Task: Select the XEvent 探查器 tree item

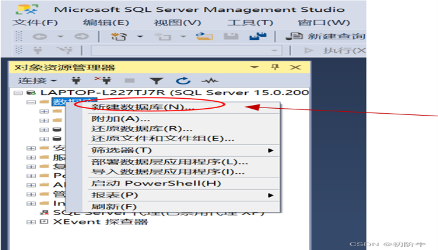Action: (x=101, y=222)
